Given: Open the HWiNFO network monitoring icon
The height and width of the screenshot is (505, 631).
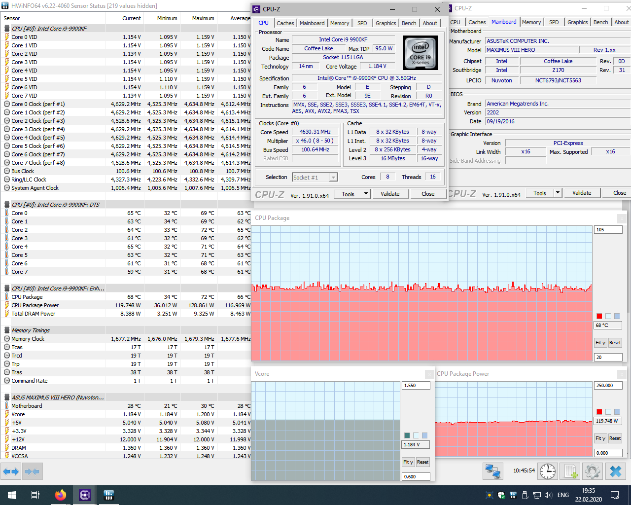Looking at the screenshot, I should coord(492,471).
